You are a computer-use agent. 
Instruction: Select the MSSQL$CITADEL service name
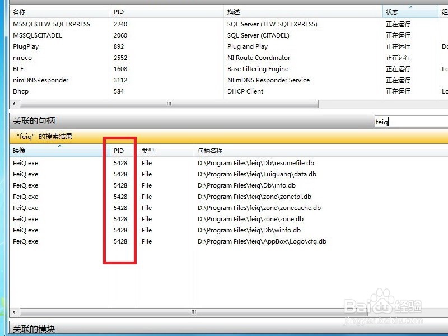38,35
